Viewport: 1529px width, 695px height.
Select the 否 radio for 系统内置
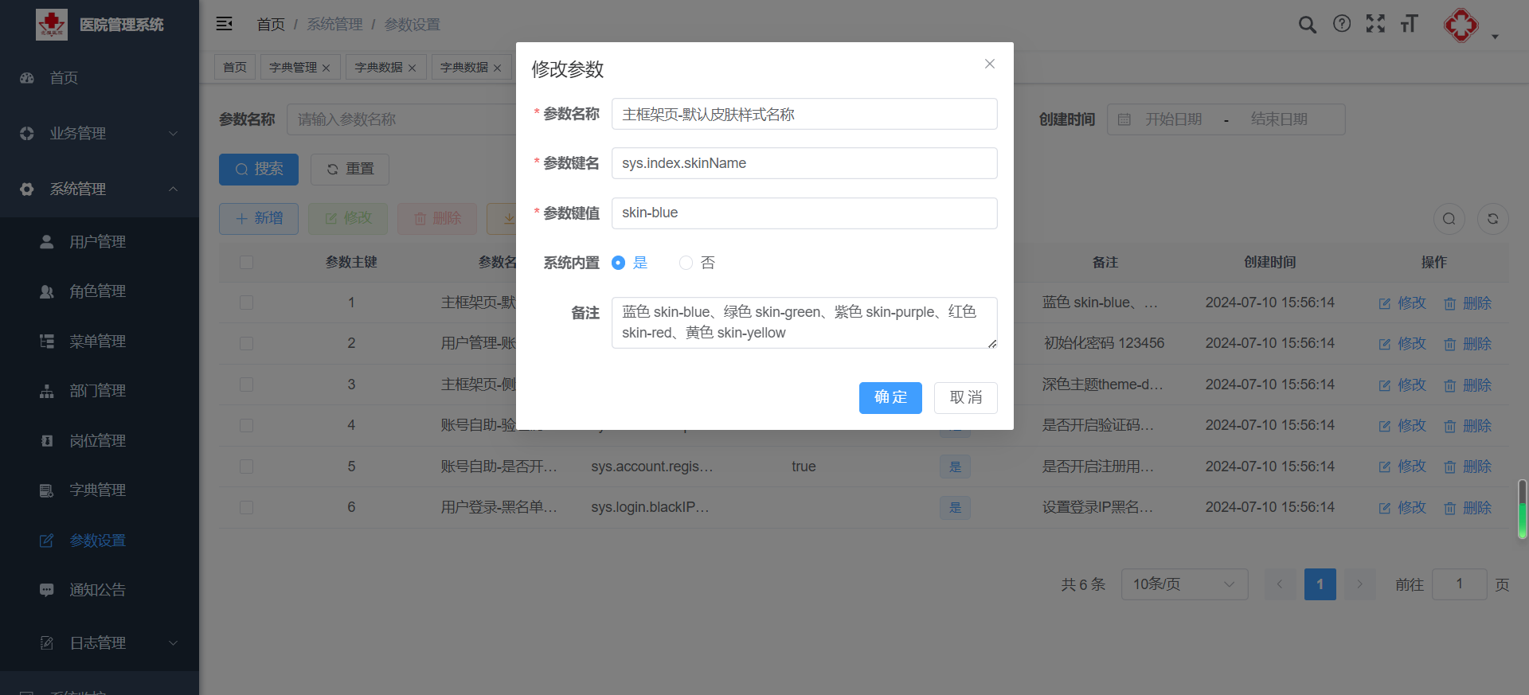click(686, 263)
